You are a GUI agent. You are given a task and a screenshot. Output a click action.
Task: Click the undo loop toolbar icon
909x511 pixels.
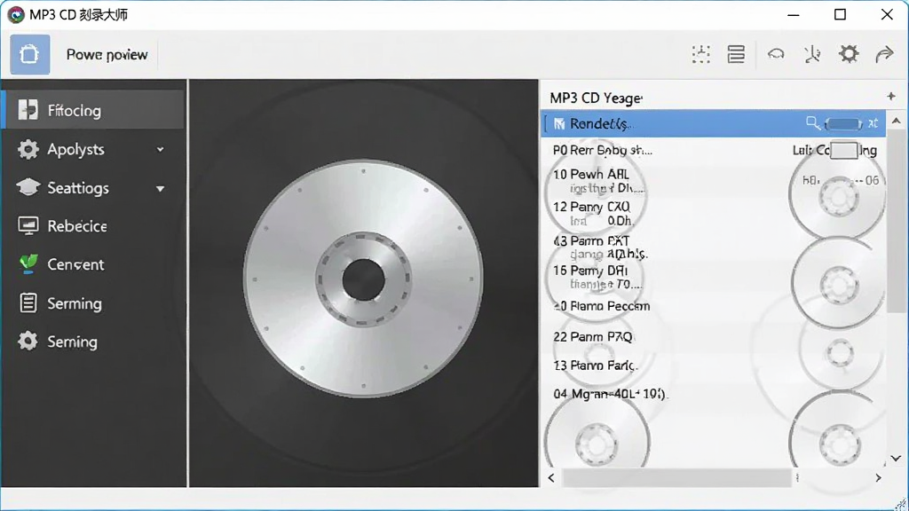776,54
